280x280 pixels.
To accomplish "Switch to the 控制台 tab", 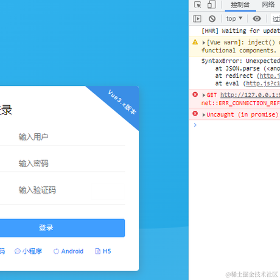I will (x=240, y=5).
